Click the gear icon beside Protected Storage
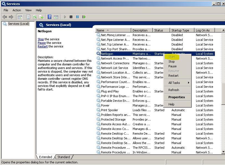Screen dimensions: 225x165 point(98,119)
